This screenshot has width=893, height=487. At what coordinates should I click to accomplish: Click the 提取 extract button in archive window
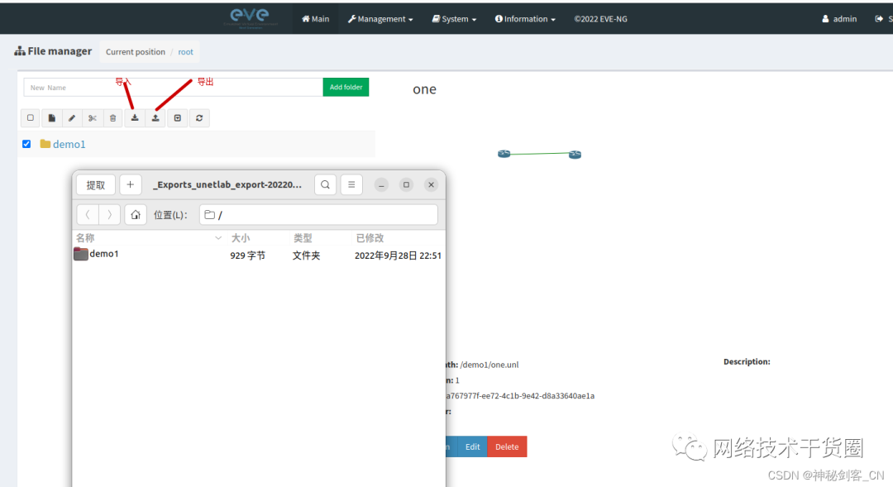[x=96, y=185]
